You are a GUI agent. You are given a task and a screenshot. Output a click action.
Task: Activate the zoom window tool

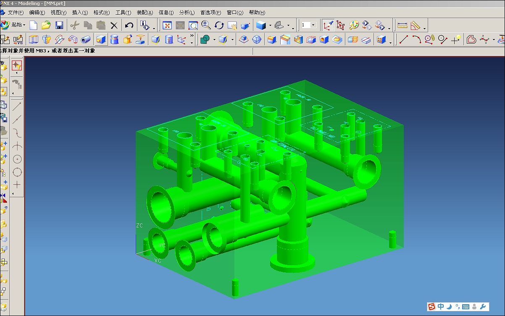coord(193,25)
